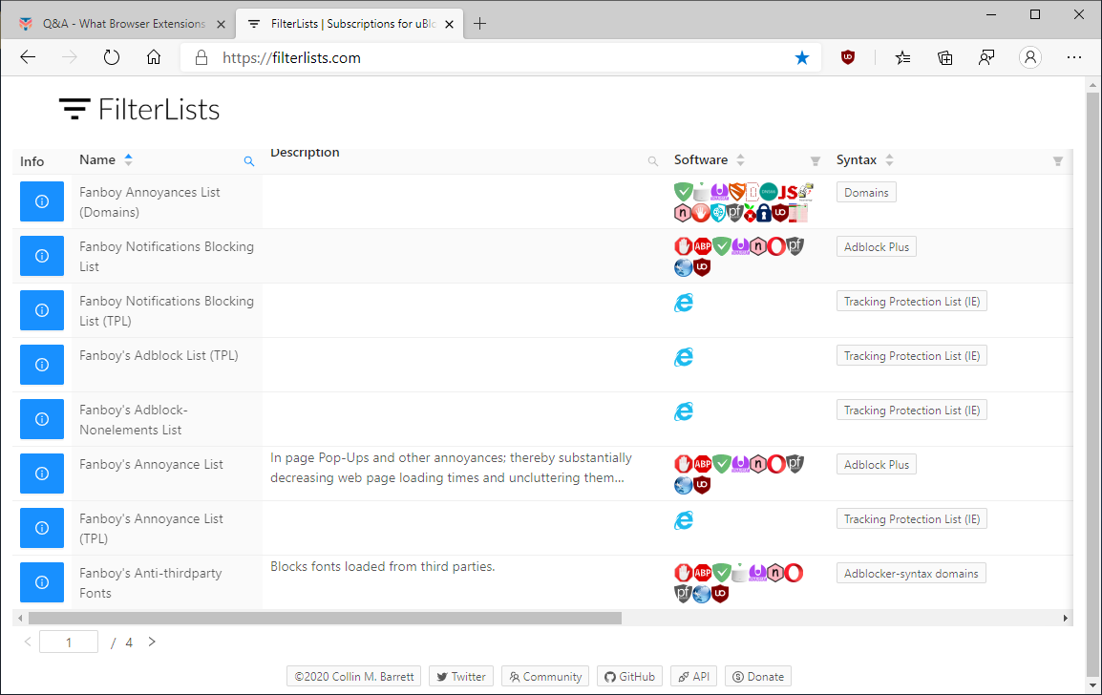
Task: Go to the browser home page
Action: pyautogui.click(x=153, y=57)
